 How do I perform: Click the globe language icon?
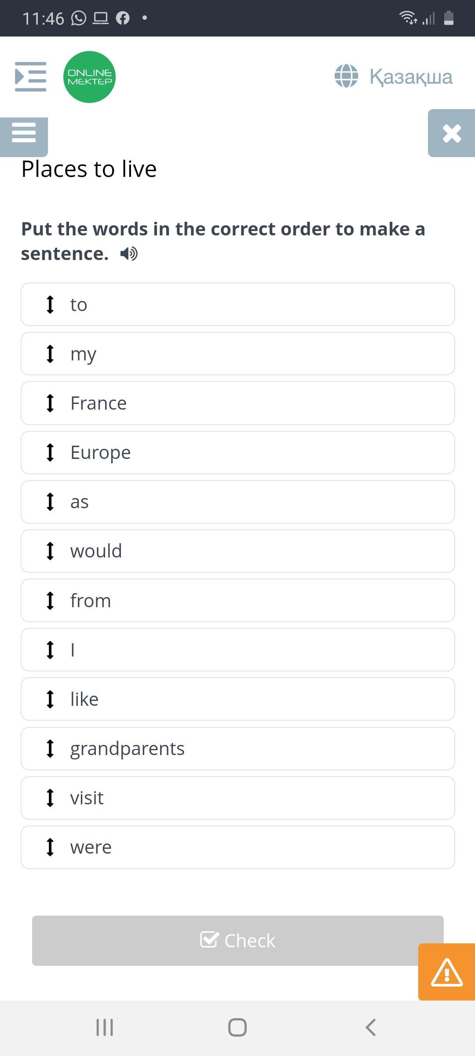point(347,76)
